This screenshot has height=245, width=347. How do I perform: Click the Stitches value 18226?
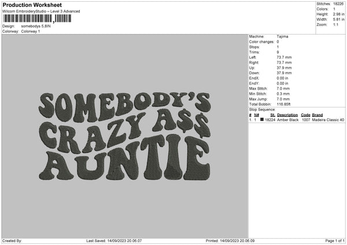pyautogui.click(x=339, y=3)
